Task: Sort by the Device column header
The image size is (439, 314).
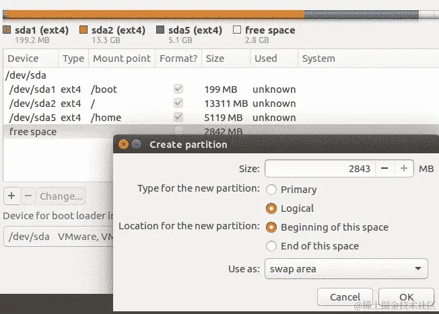Action: pyautogui.click(x=31, y=58)
